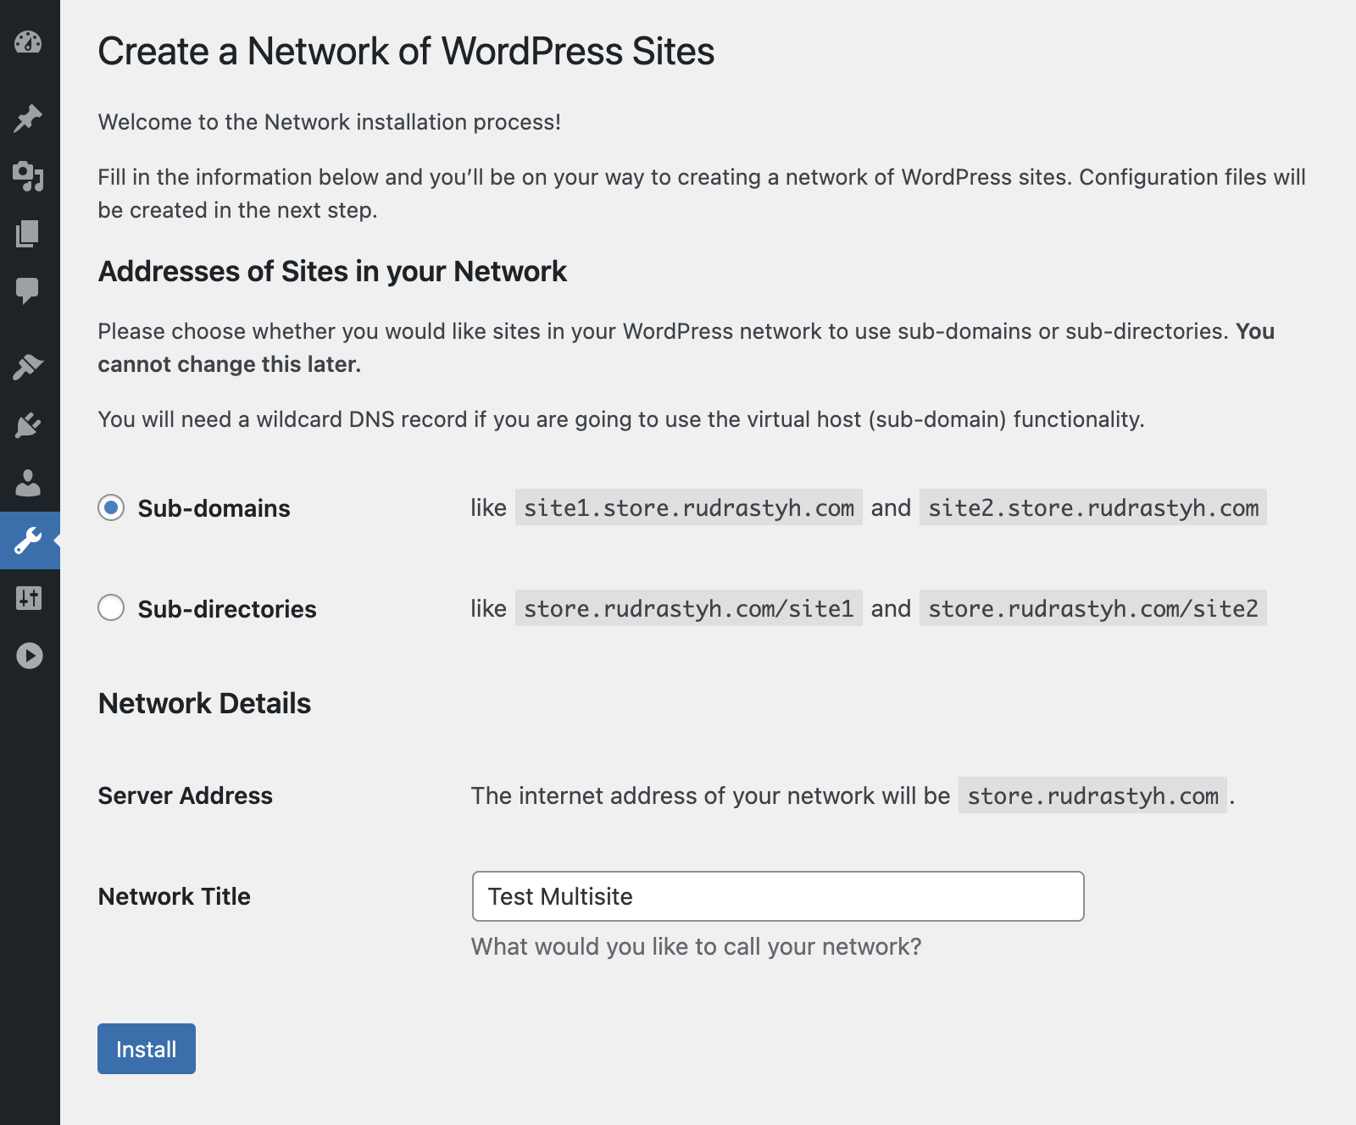Open the Media library icon
Viewport: 1356px width, 1125px height.
click(x=28, y=176)
